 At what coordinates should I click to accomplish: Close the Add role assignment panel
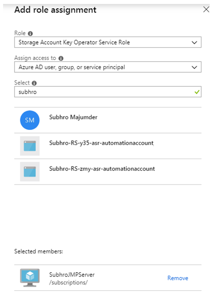tap(206, 9)
